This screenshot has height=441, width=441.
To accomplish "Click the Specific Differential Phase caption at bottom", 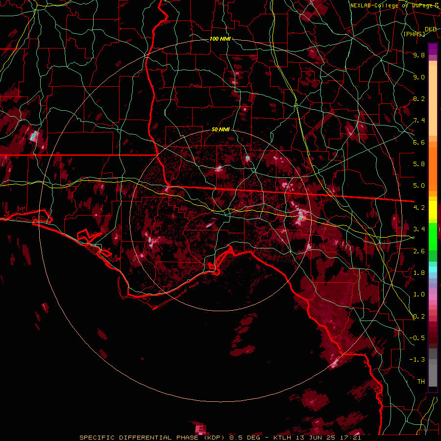I will coord(220,438).
